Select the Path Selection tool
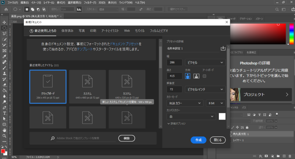Viewport: 295px width, 159px height. click(x=4, y=119)
